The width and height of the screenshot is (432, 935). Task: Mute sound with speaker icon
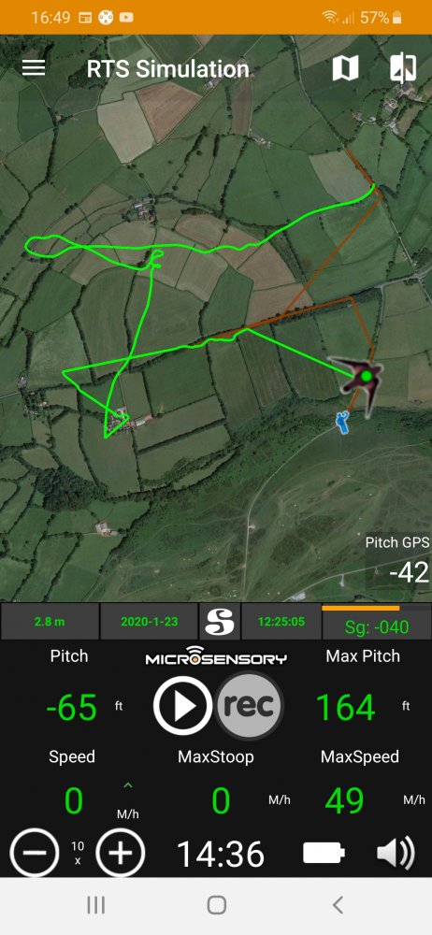395,853
